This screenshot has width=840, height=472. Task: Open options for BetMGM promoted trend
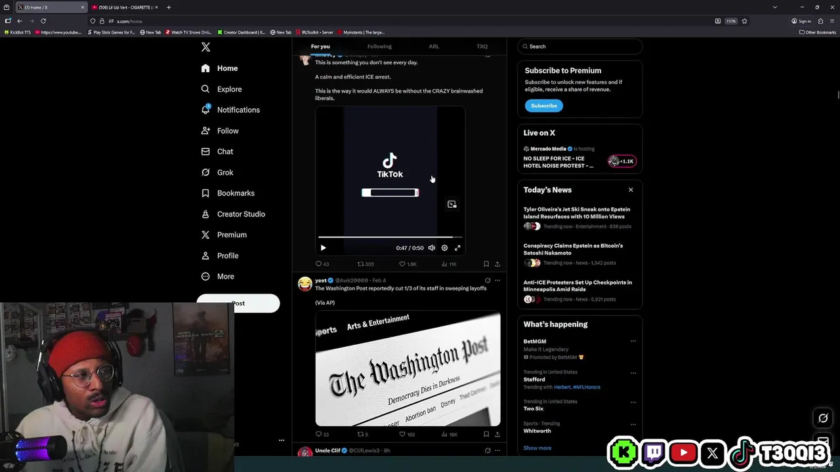[633, 341]
